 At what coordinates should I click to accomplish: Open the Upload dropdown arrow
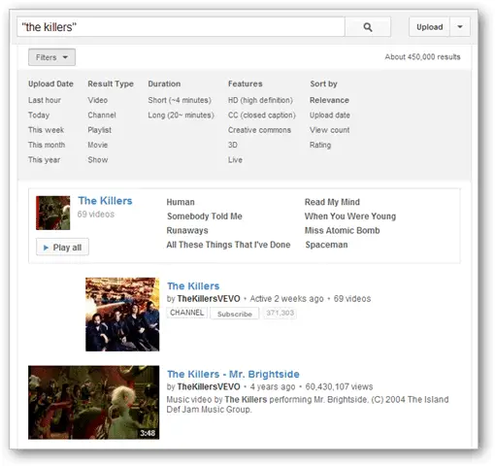(460, 27)
